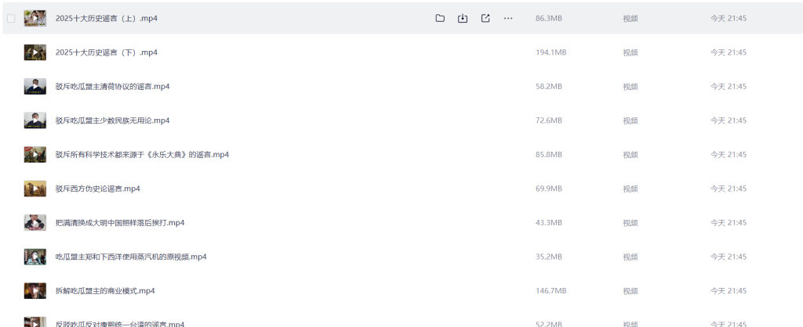The width and height of the screenshot is (803, 327).
Task: Click the move-to-folder icon on the first row
Action: point(440,18)
